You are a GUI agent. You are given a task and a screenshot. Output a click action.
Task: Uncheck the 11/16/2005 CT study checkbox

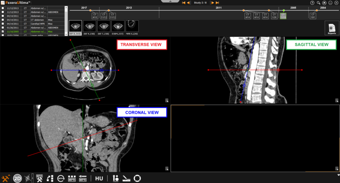[3, 31]
